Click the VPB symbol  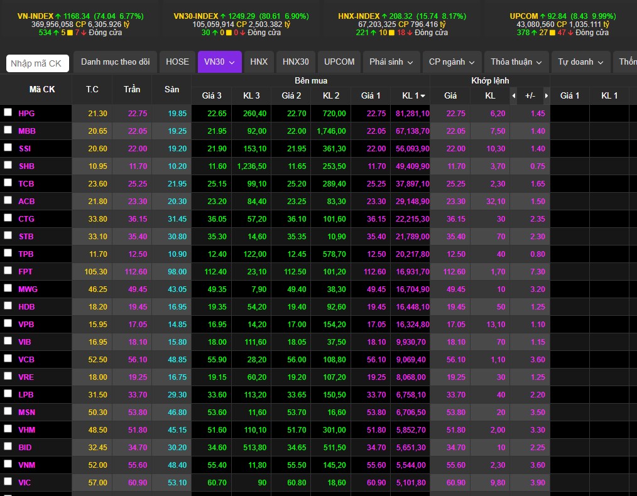[26, 325]
